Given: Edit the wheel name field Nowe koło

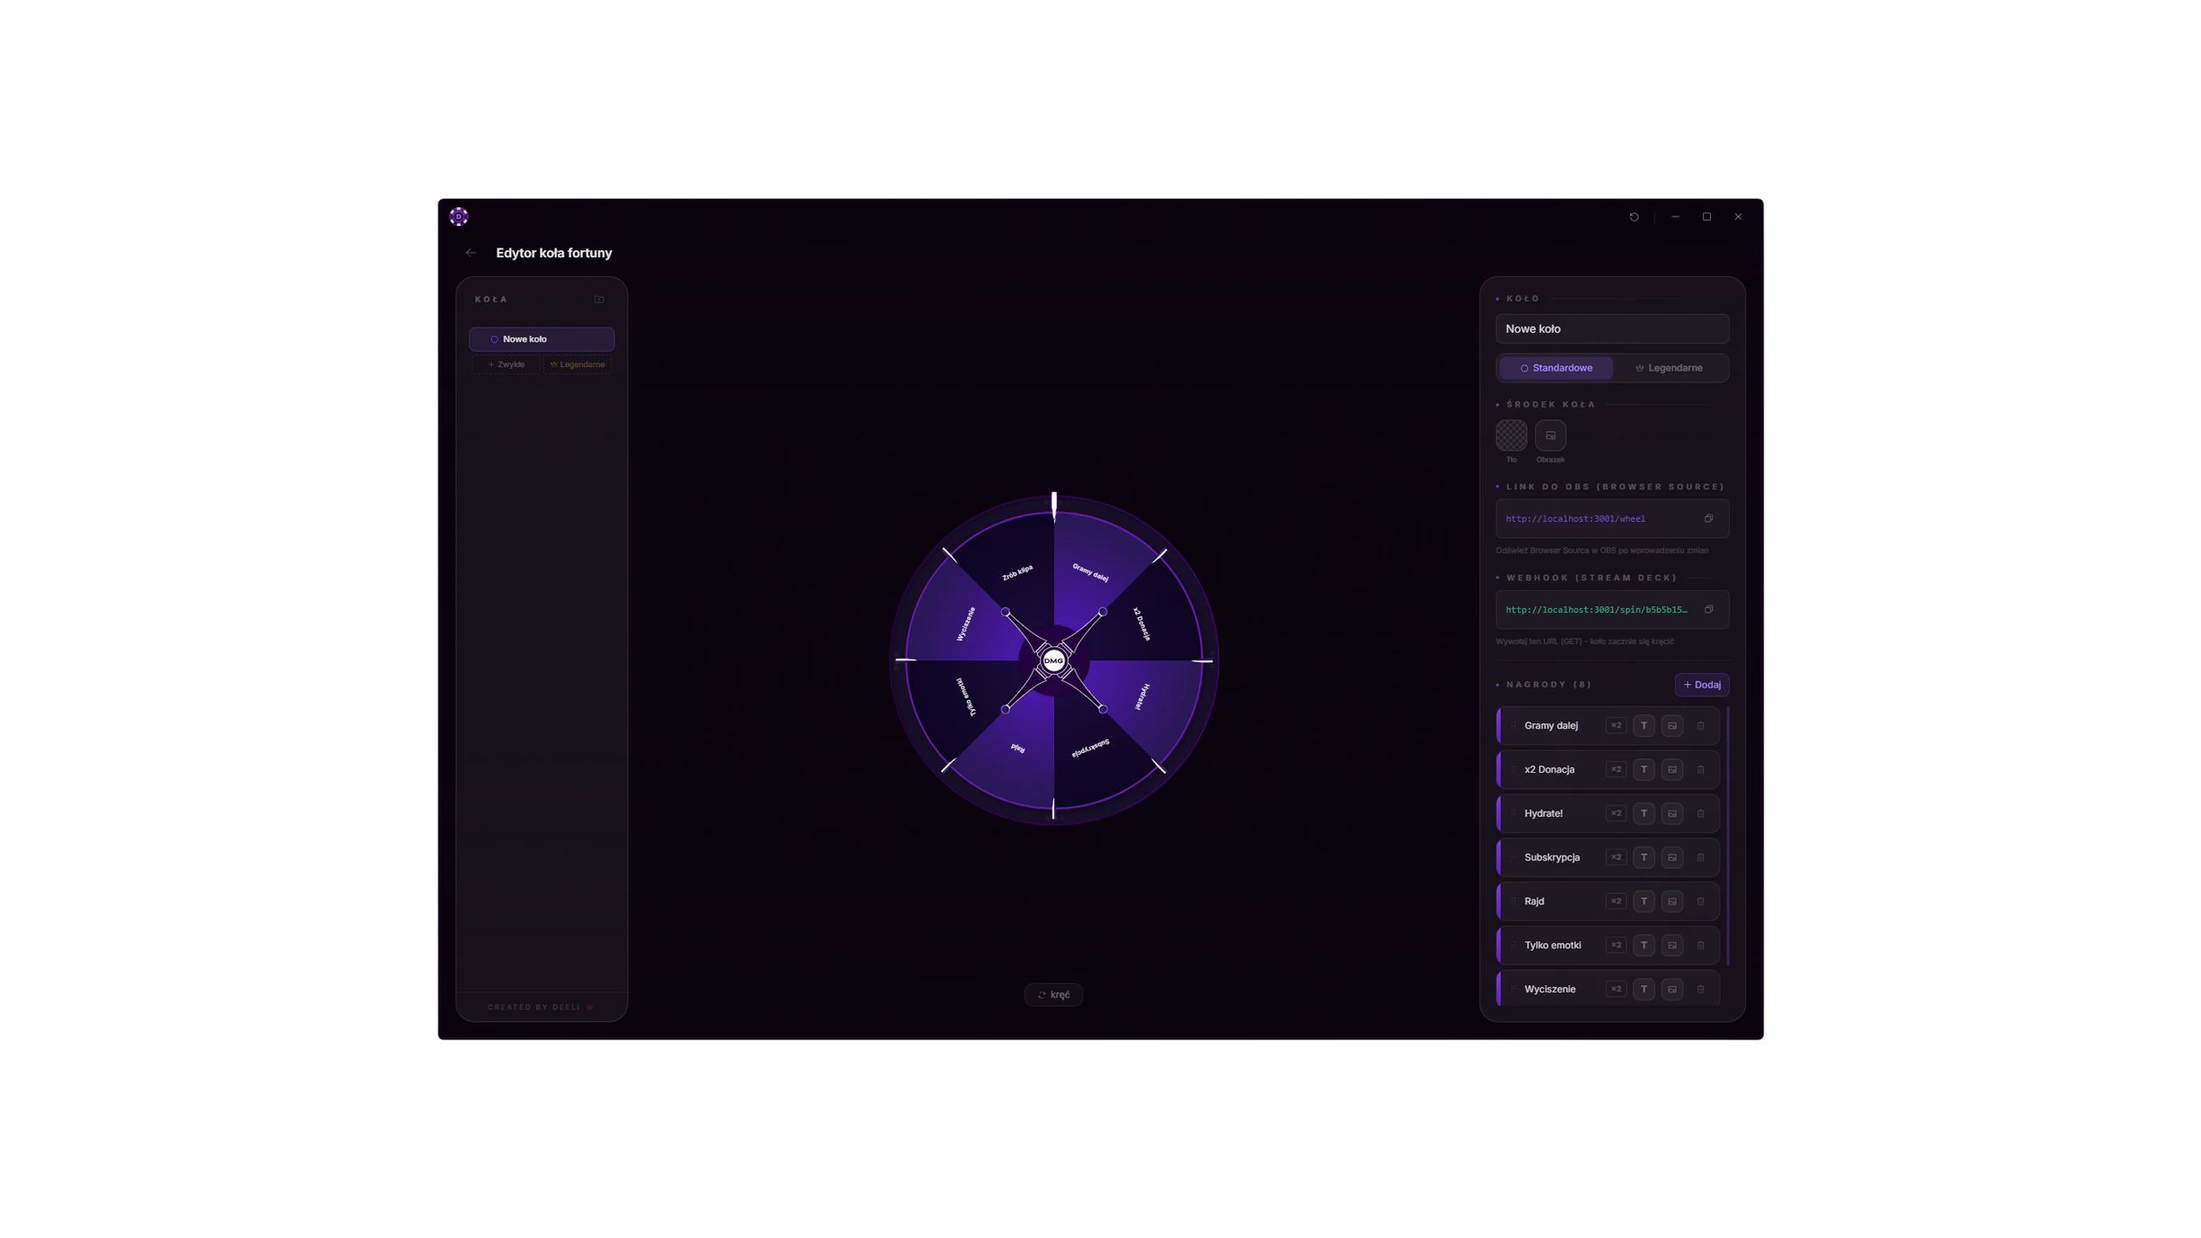Looking at the screenshot, I should [x=1612, y=328].
